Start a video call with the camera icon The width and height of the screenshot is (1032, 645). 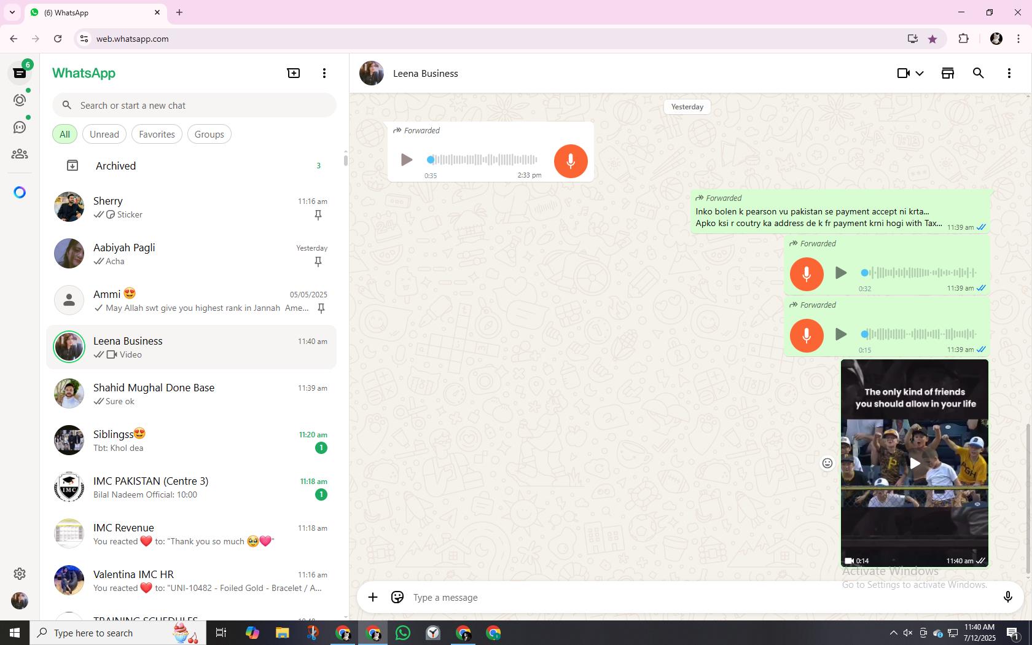(x=903, y=73)
